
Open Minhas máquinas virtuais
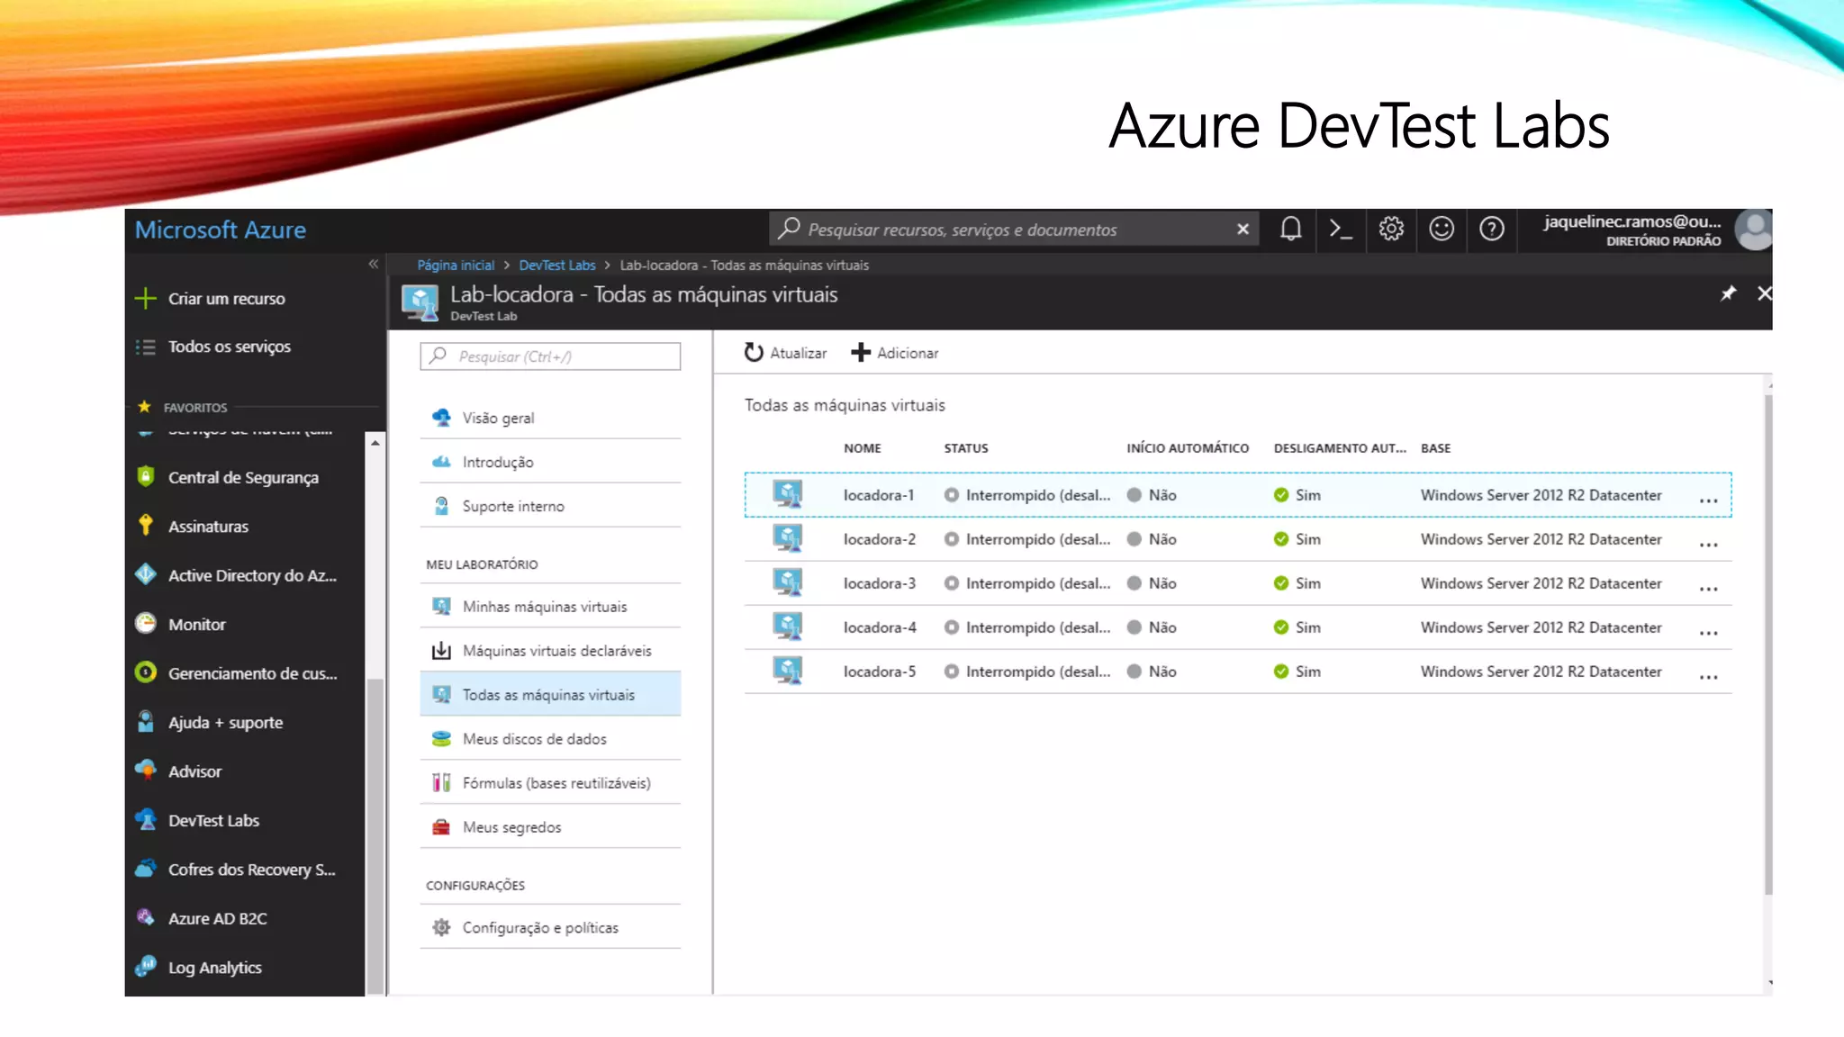[x=550, y=607]
